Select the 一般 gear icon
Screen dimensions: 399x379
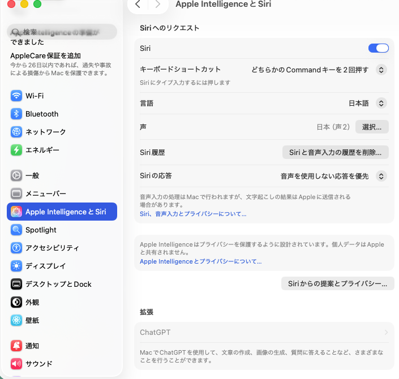pos(16,175)
